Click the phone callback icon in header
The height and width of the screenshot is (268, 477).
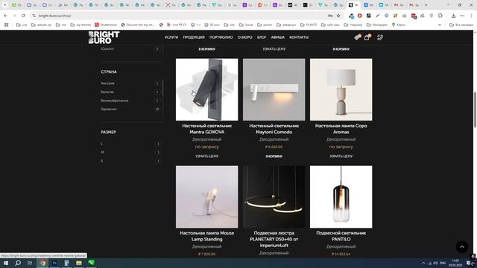[x=380, y=37]
